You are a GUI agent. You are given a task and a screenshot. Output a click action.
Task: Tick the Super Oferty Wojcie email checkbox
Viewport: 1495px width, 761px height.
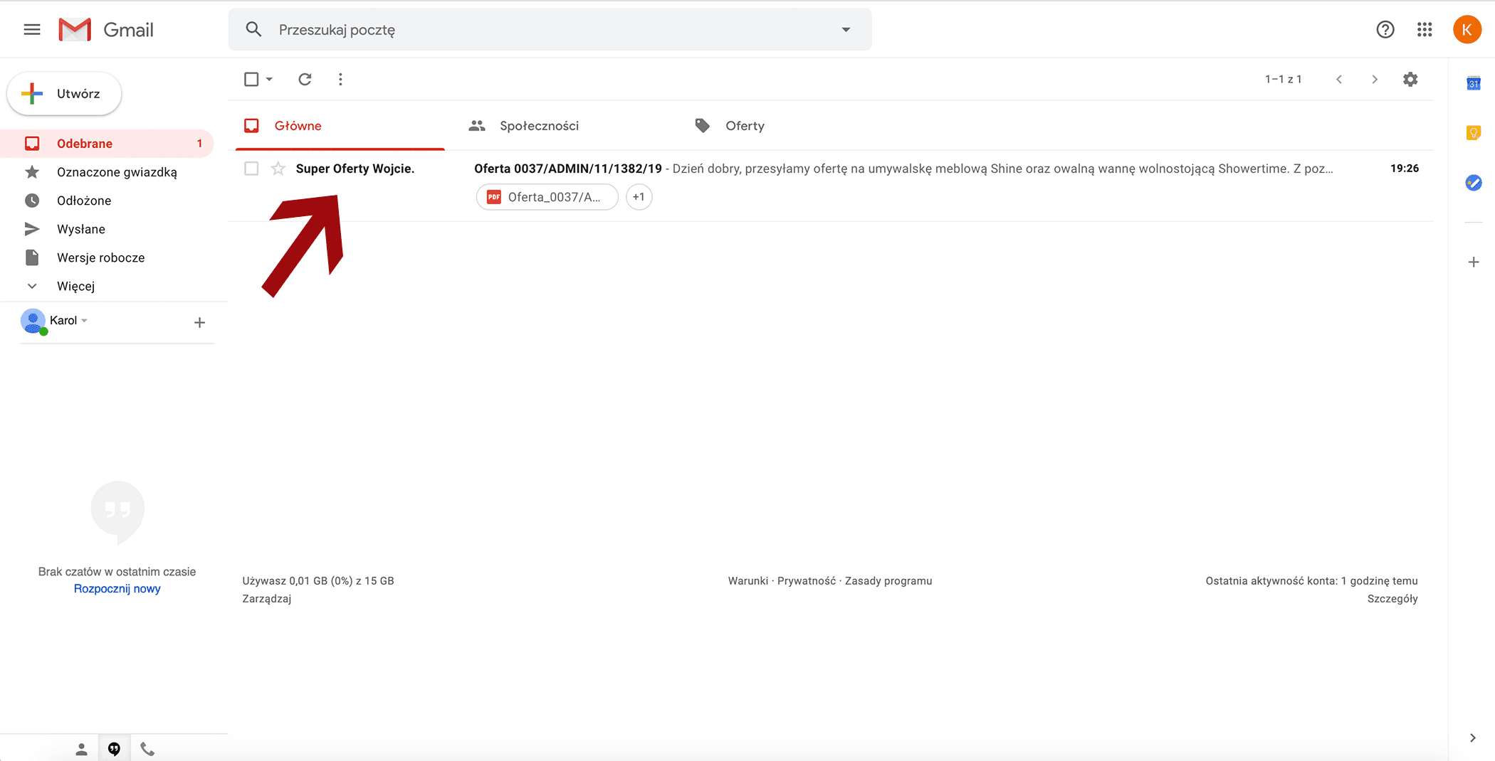pyautogui.click(x=251, y=169)
